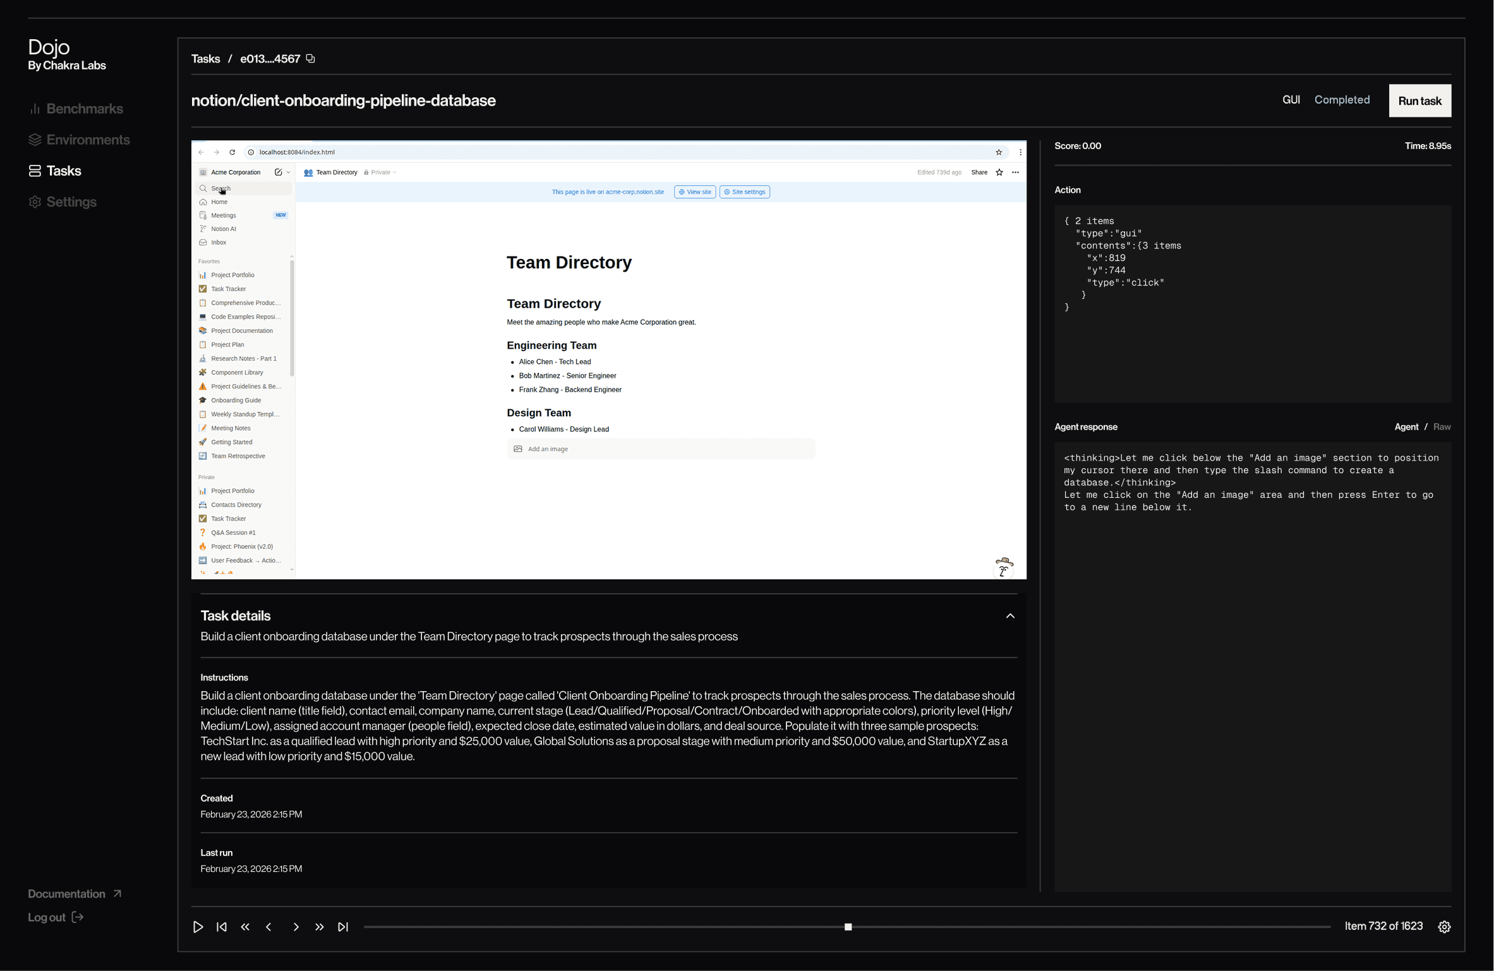Click the timeline slider handle
Viewport: 1494px width, 971px height.
coord(848,927)
